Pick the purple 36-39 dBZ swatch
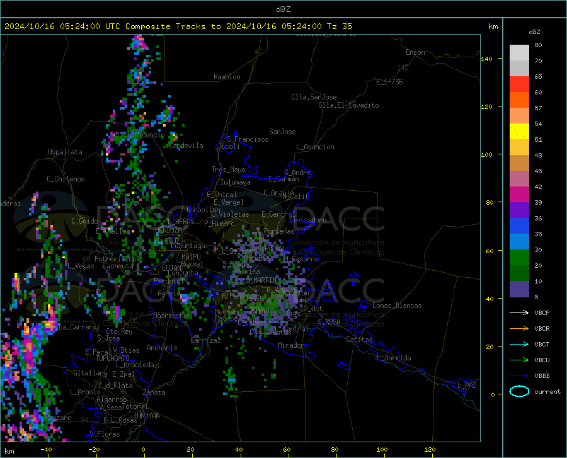 (519, 210)
